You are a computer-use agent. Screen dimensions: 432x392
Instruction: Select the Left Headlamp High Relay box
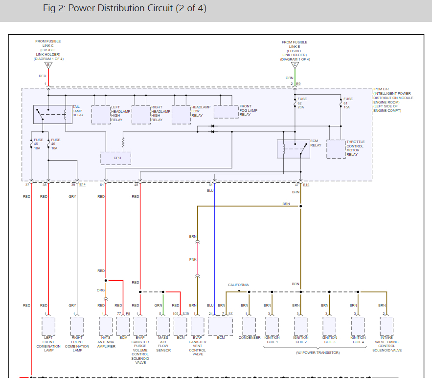[x=101, y=115]
